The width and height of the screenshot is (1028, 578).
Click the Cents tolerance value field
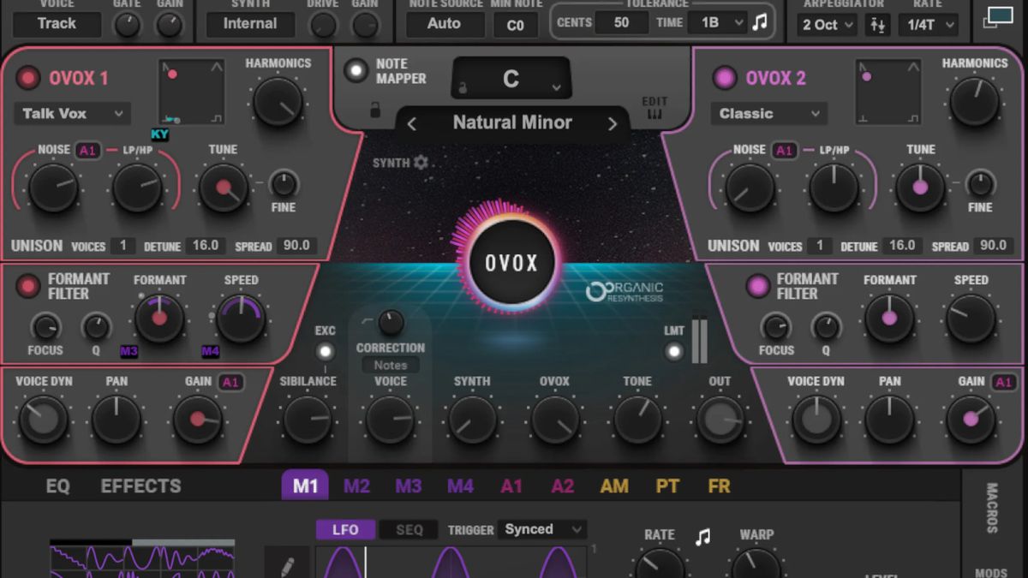(621, 22)
